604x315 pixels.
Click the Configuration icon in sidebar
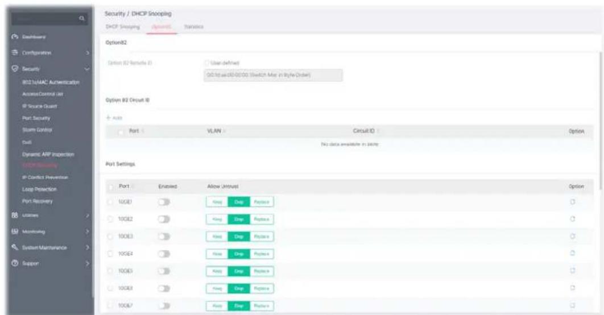(x=15, y=52)
